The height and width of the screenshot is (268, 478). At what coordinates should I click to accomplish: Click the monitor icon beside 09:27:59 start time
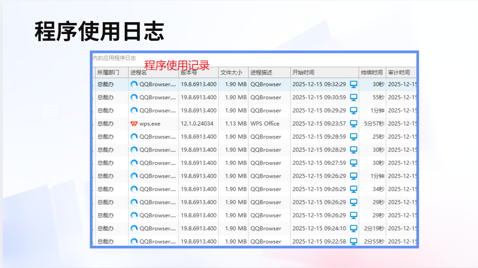coord(354,163)
